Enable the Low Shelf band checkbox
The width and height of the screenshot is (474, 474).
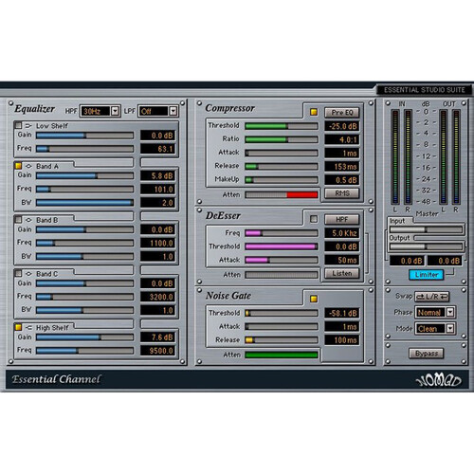pos(18,125)
